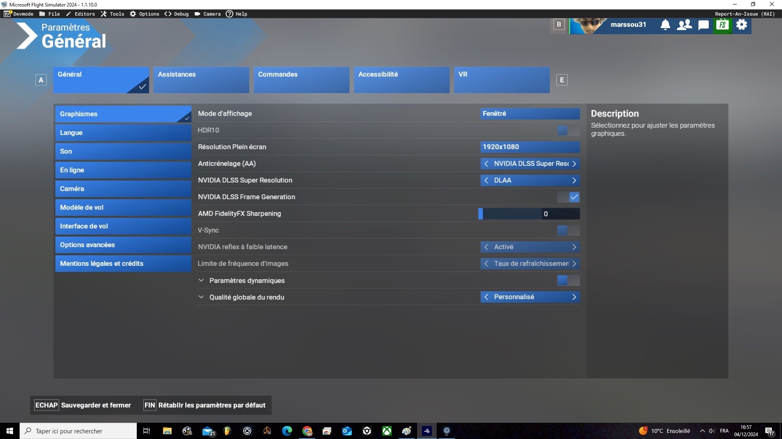
Task: Open Windows Start menu
Action: click(x=10, y=431)
